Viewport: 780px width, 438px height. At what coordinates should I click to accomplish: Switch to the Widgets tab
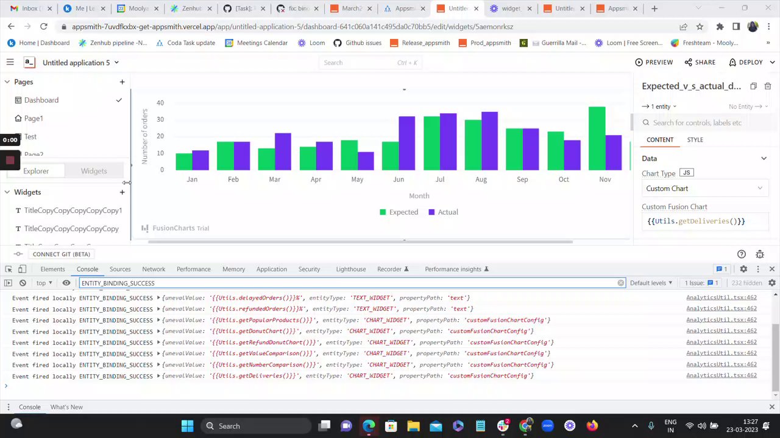point(94,171)
